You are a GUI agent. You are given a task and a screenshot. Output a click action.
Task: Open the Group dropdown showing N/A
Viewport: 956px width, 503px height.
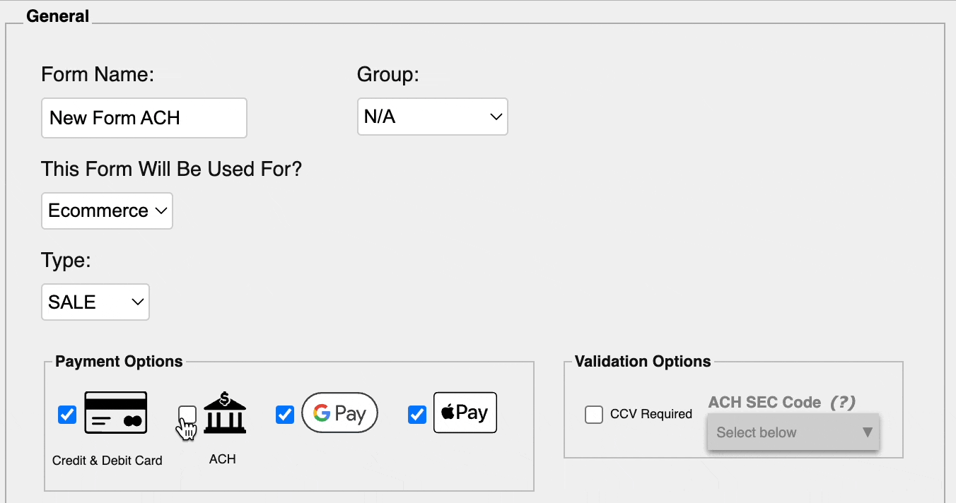(x=432, y=116)
